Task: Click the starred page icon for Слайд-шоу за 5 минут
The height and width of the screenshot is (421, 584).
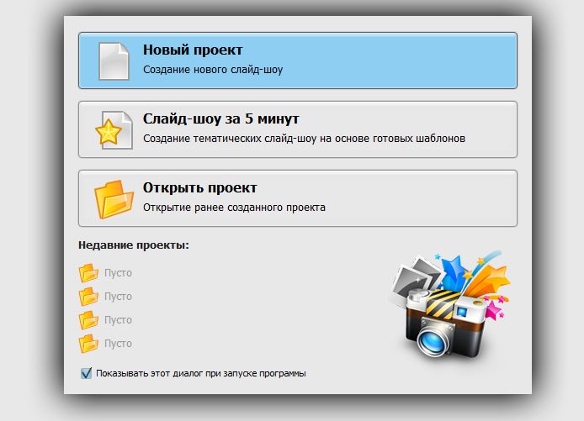Action: coord(114,130)
